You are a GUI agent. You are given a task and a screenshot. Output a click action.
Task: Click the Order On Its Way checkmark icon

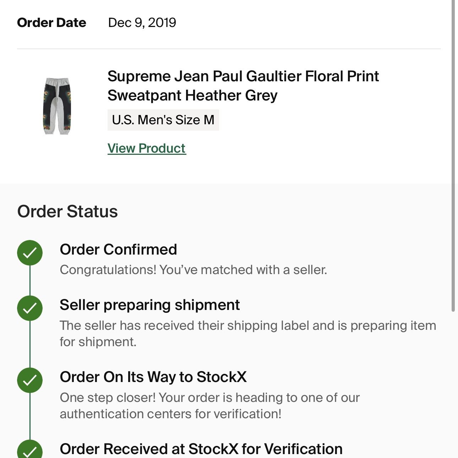30,381
